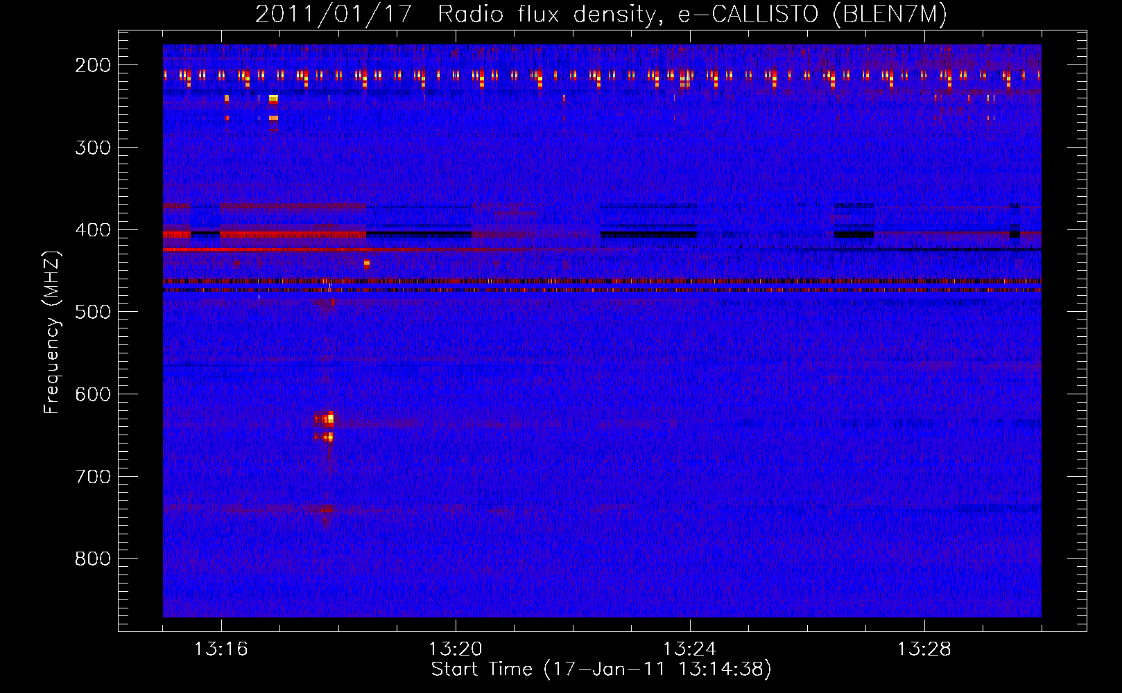Click the 13:20 time tick label
1122x693 pixels.
point(456,649)
